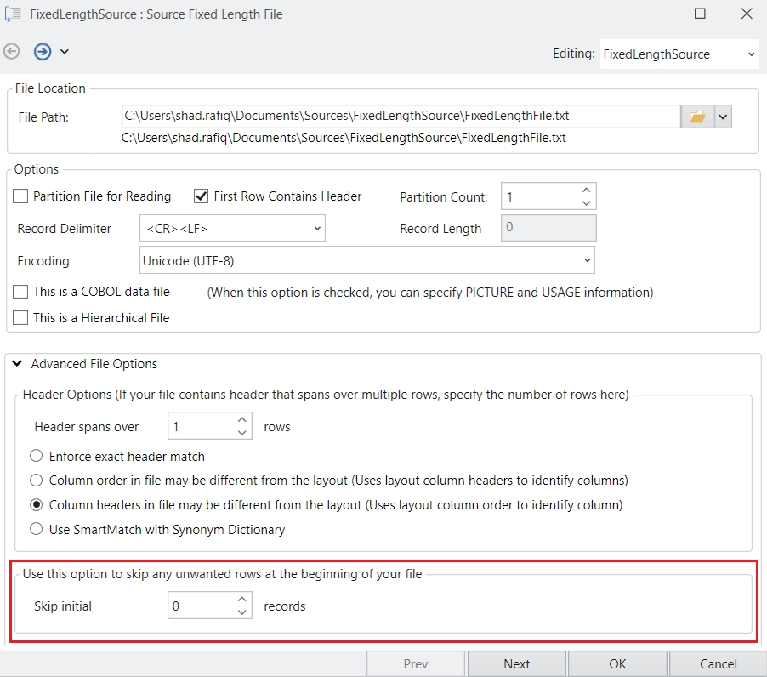Collapse the Advanced File Options section
The image size is (767, 677).
(17, 364)
